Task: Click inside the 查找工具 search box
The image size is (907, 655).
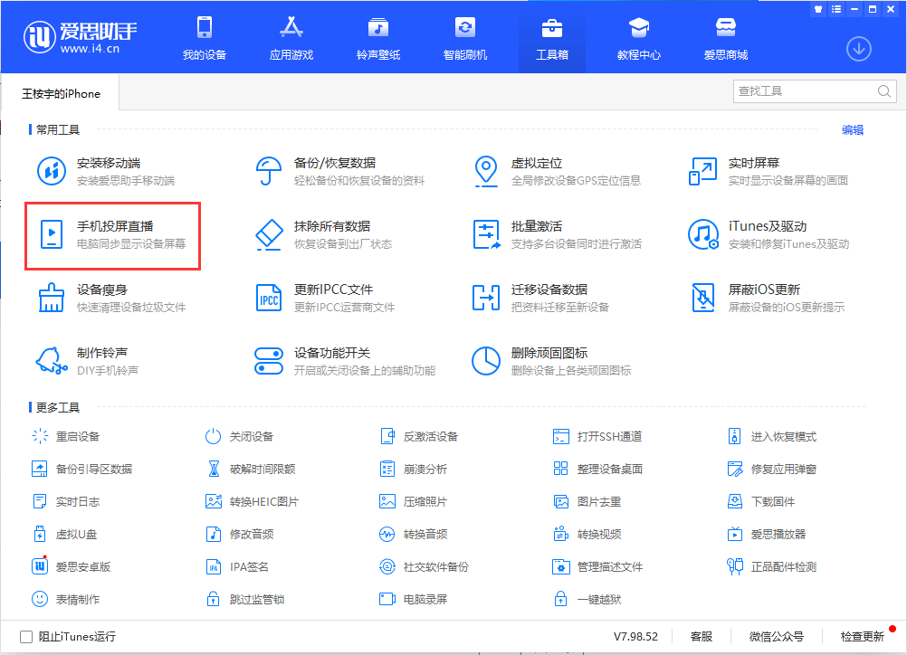Action: pos(806,91)
